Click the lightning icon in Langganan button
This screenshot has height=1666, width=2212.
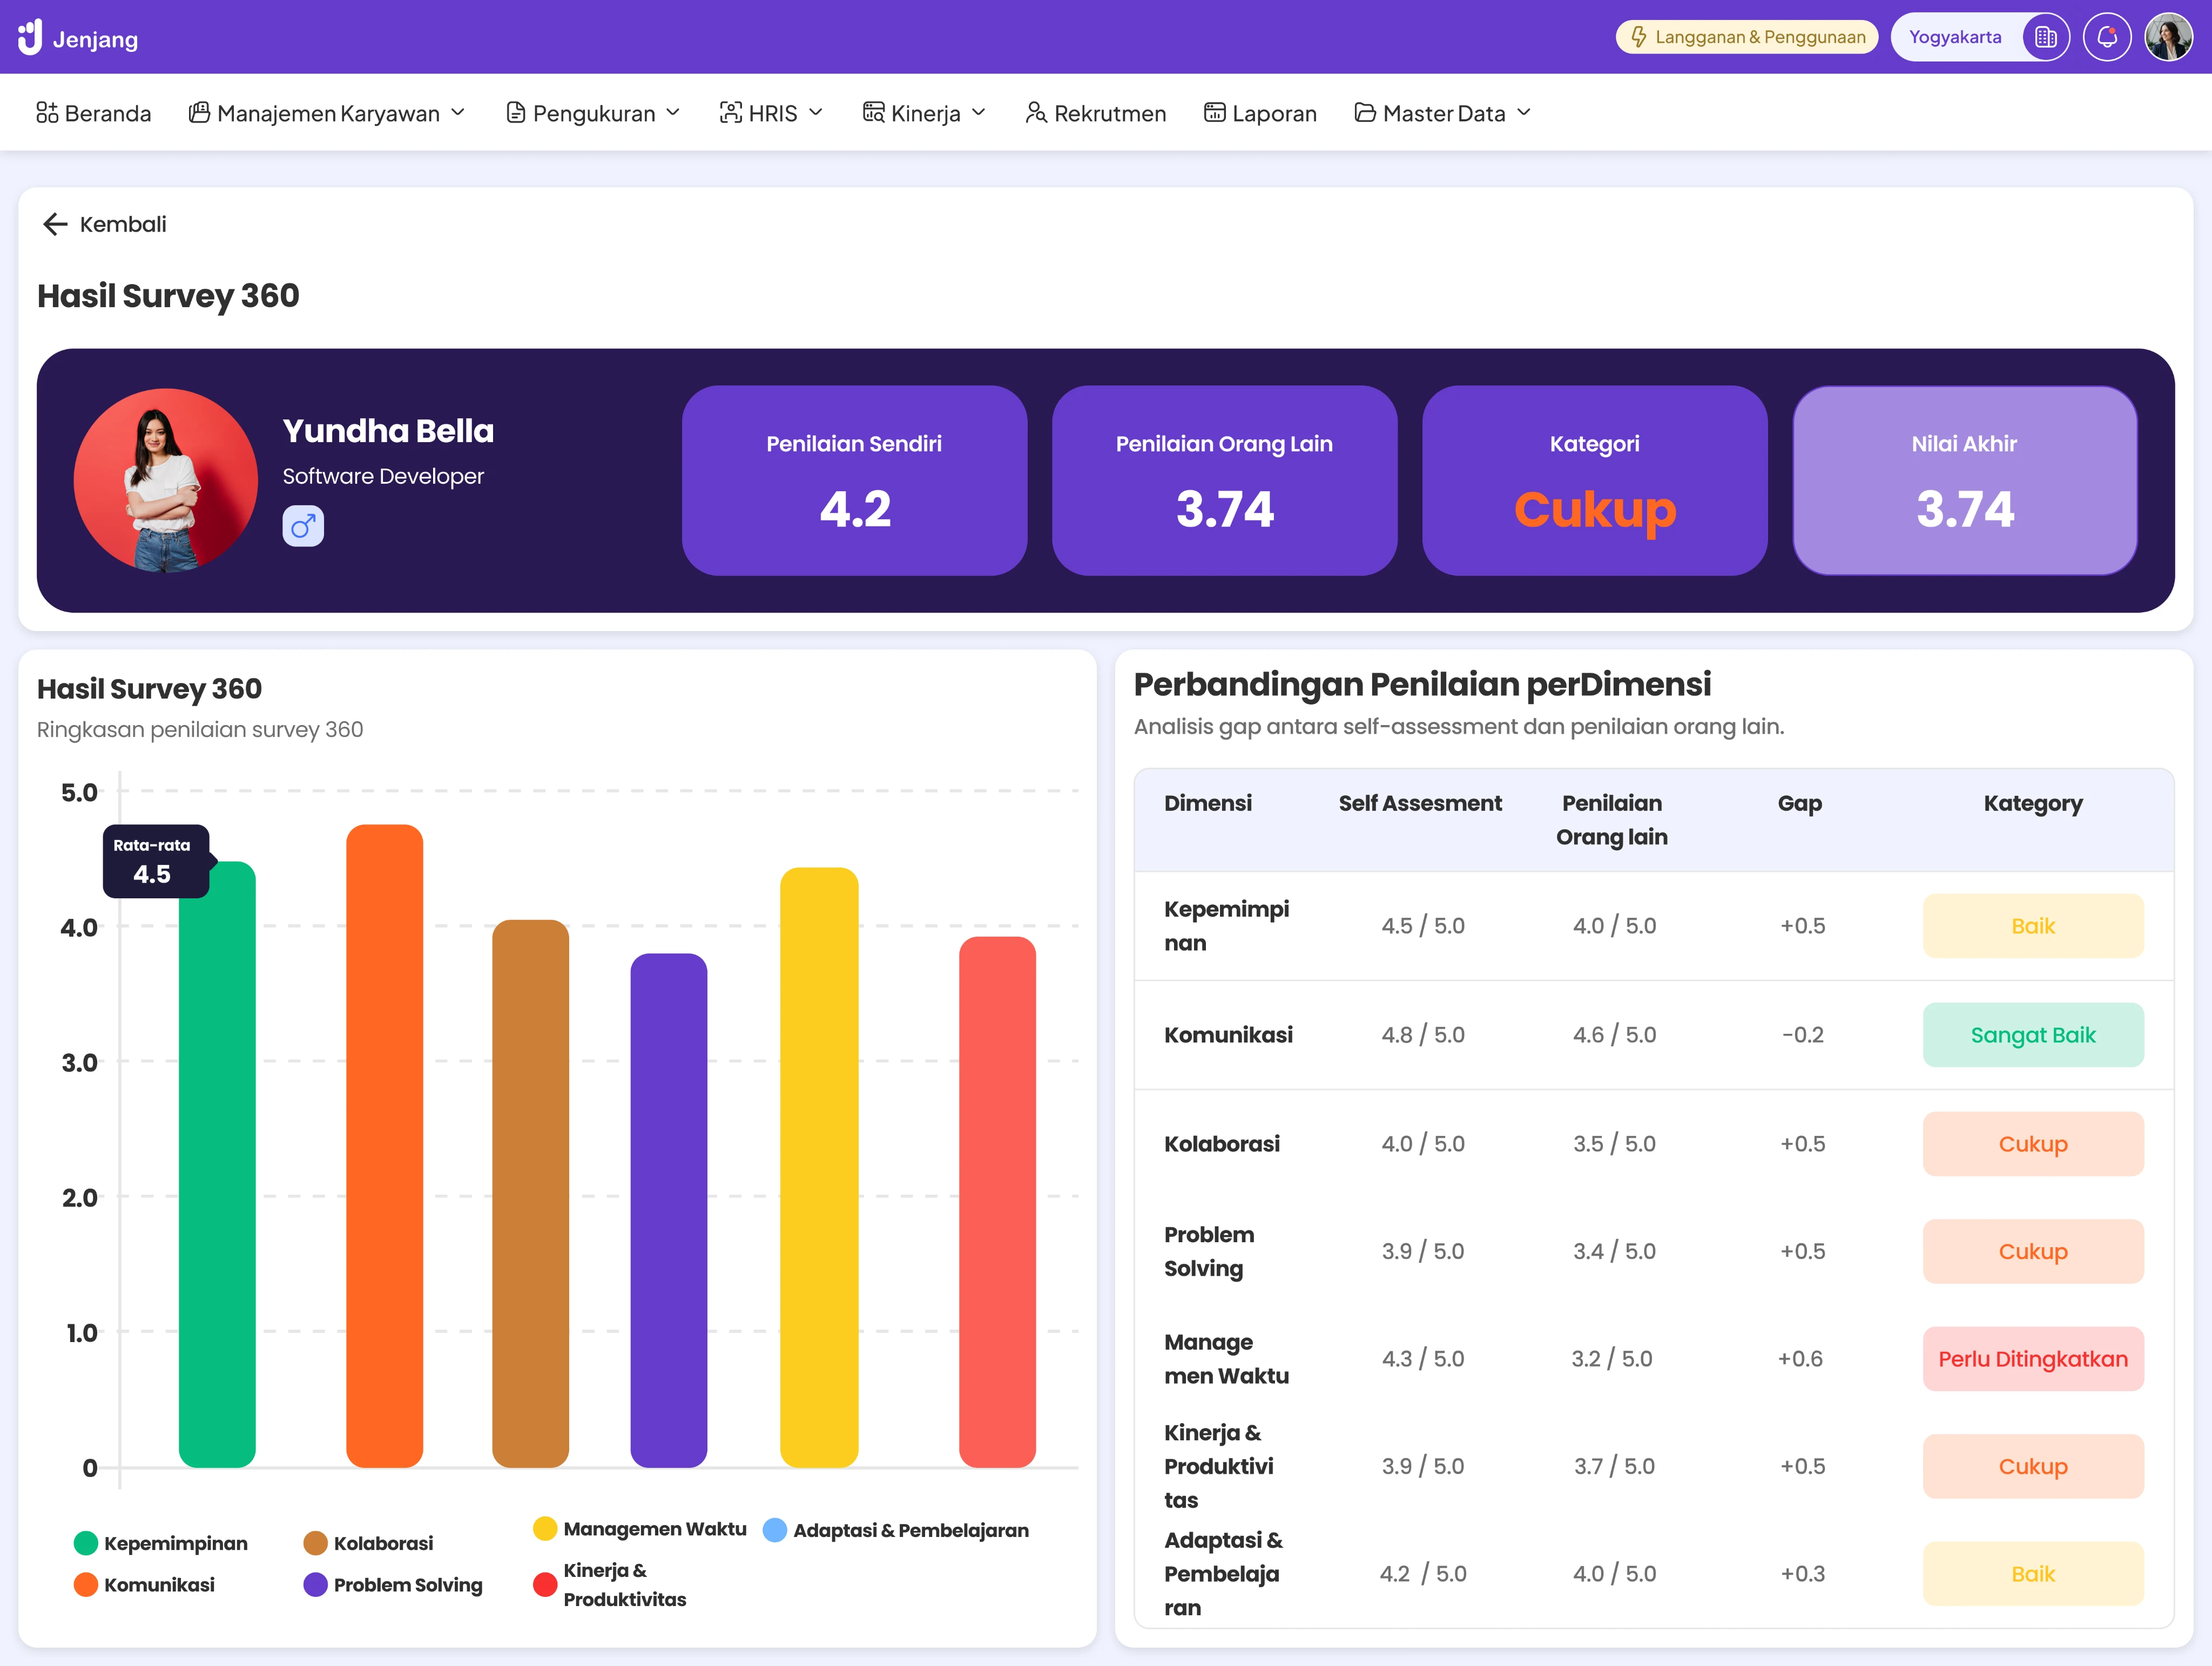(1638, 37)
